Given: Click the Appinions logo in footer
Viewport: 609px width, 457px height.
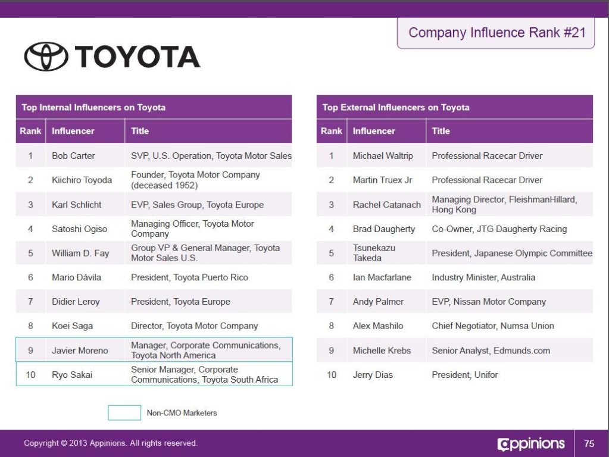Looking at the screenshot, I should [530, 443].
